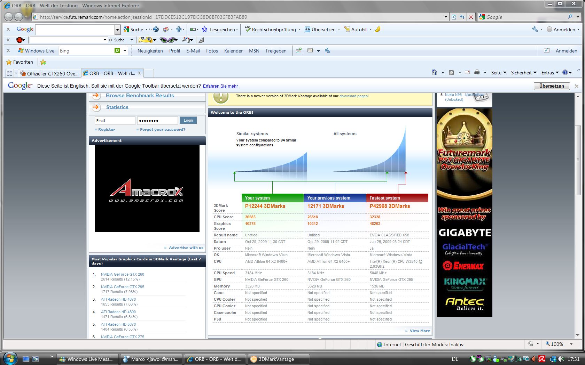Image resolution: width=585 pixels, height=365 pixels.
Task: Open Profil in Windows Live toolbar
Action: pos(174,51)
